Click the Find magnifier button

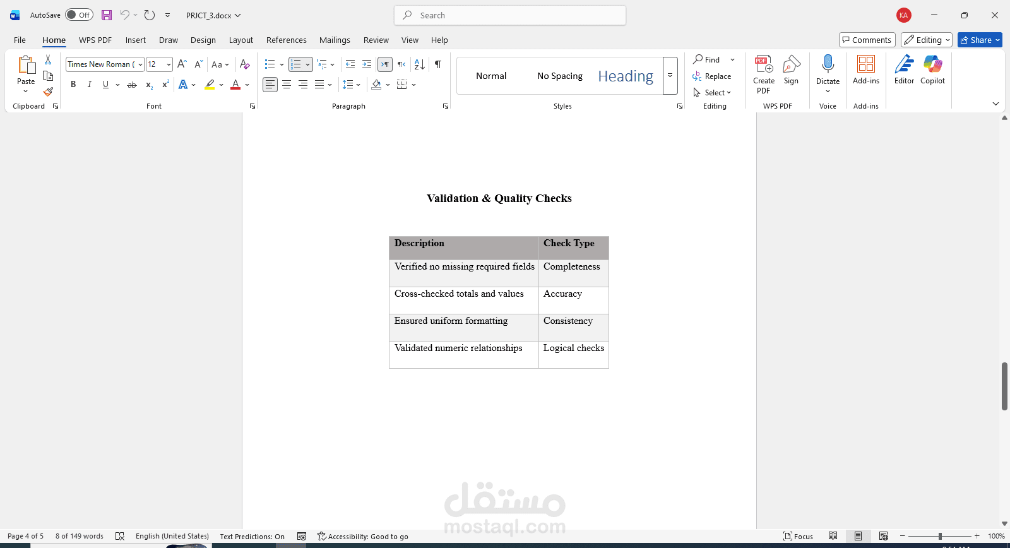pos(707,59)
